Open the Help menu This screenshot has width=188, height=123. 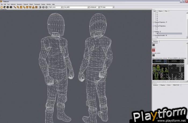[x=53, y=4]
